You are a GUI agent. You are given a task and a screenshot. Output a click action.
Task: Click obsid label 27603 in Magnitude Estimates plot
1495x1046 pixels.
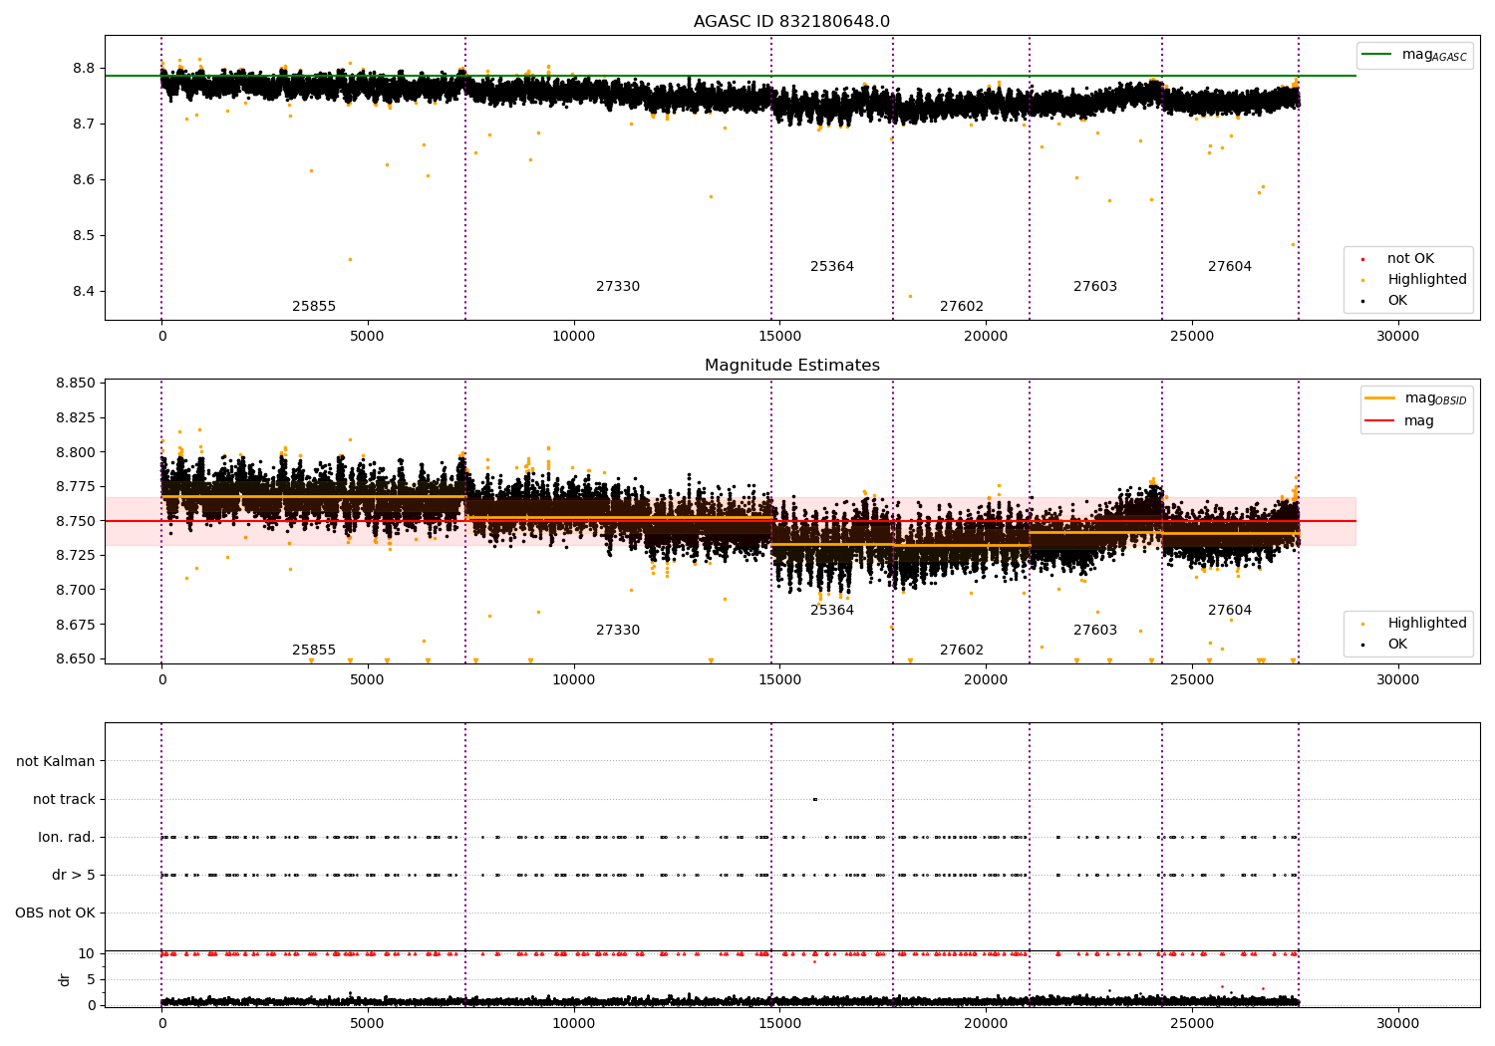(x=1095, y=631)
